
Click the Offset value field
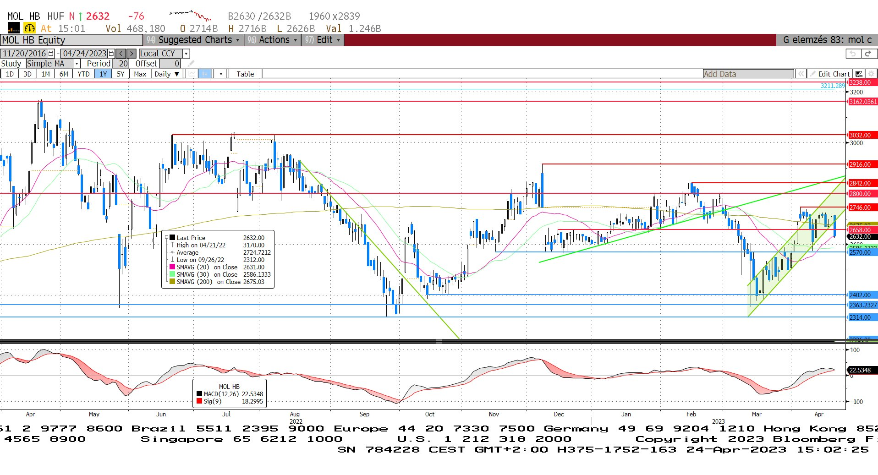(x=170, y=64)
